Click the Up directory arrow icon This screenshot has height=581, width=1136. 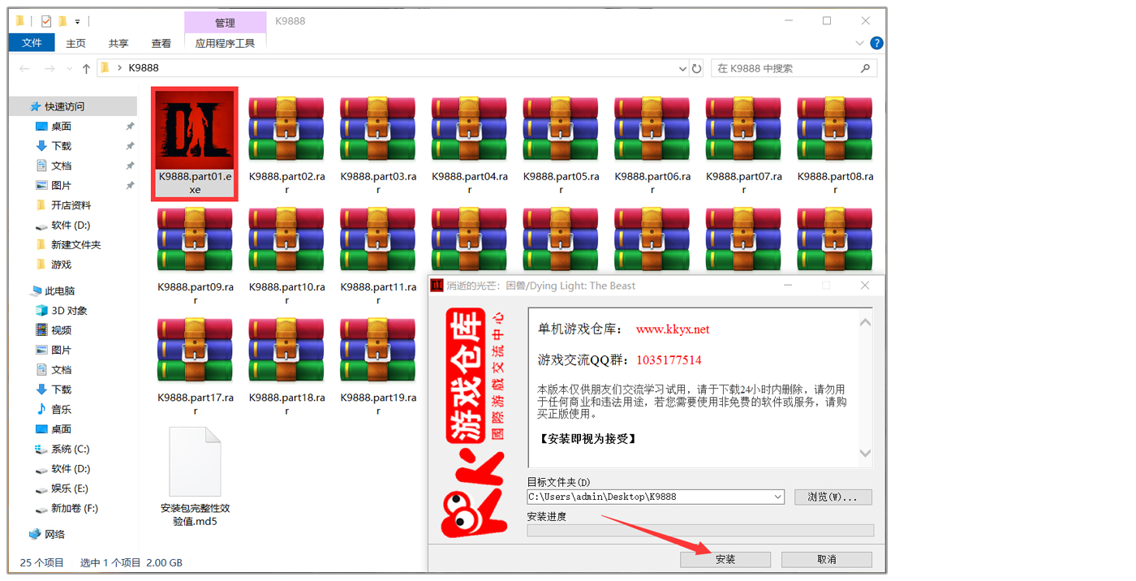(x=86, y=69)
